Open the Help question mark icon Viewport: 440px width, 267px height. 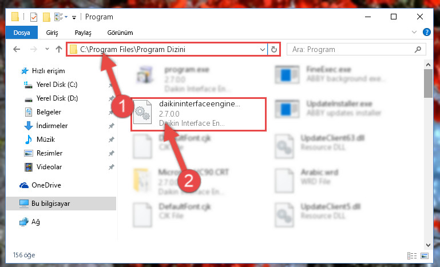pos(426,32)
